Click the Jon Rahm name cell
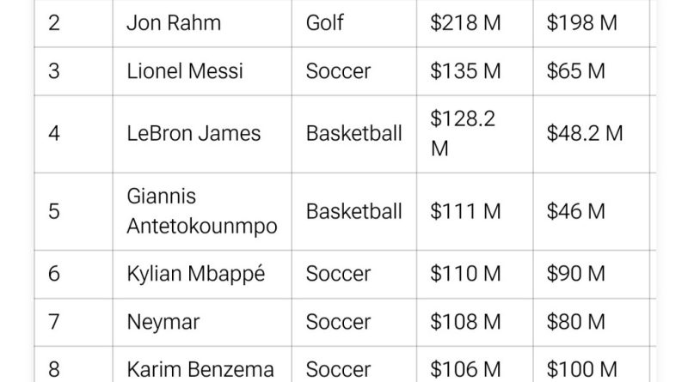The width and height of the screenshot is (688, 382). click(x=174, y=23)
